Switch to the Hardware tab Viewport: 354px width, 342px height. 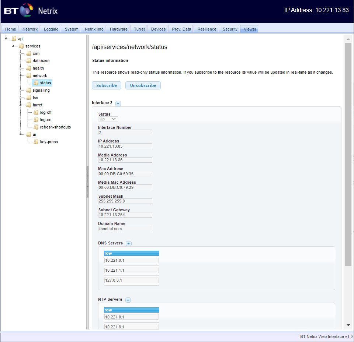(x=119, y=29)
